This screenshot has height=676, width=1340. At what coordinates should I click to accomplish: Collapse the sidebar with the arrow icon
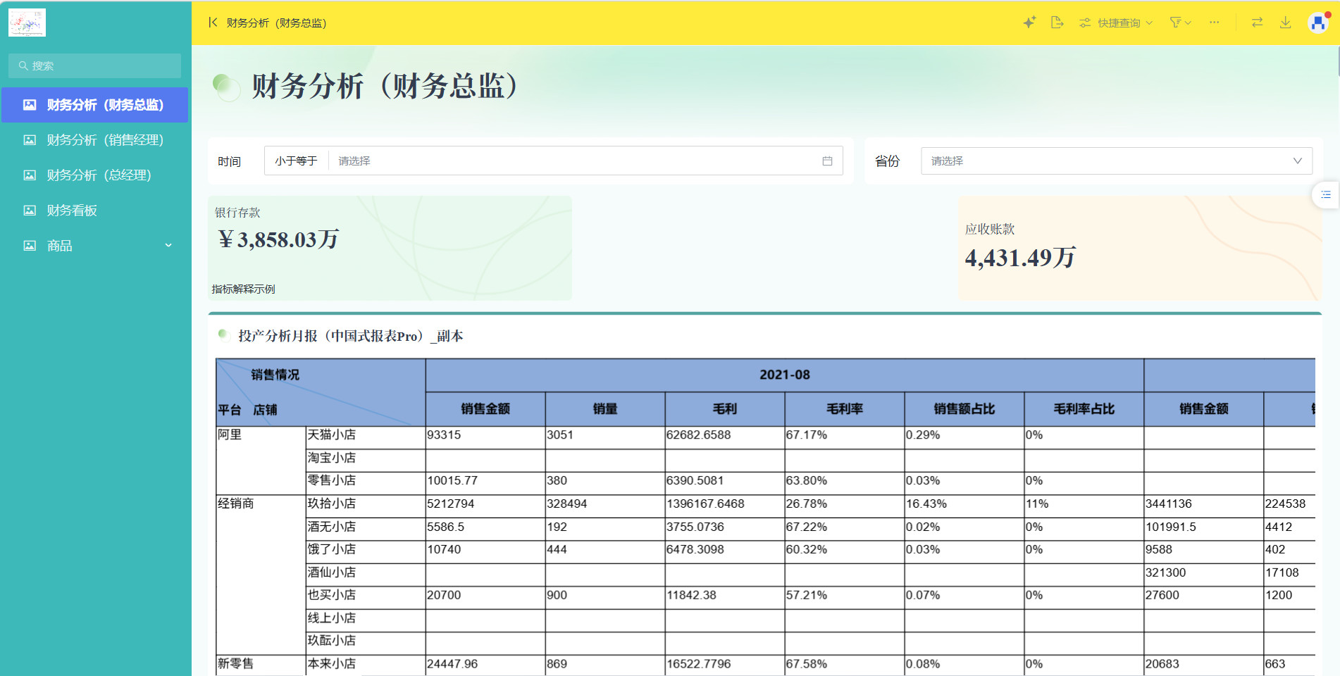[213, 23]
